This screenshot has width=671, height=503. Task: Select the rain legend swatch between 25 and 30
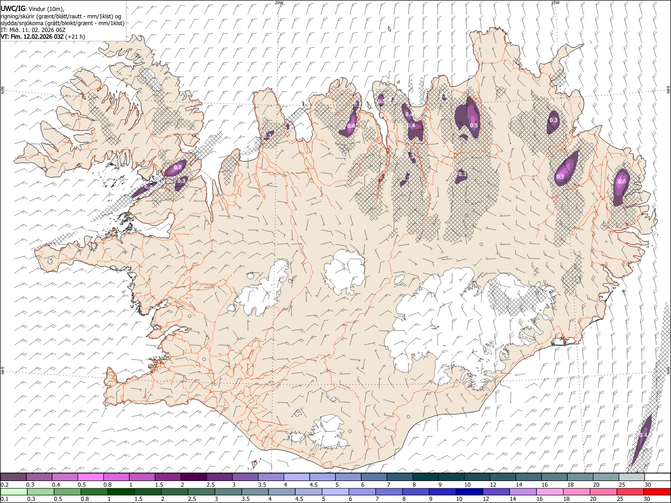pyautogui.click(x=630, y=491)
